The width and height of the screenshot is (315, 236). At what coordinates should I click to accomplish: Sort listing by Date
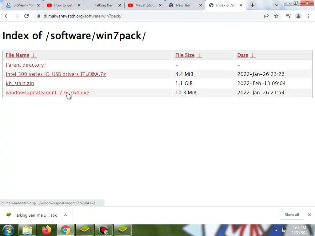click(x=243, y=55)
